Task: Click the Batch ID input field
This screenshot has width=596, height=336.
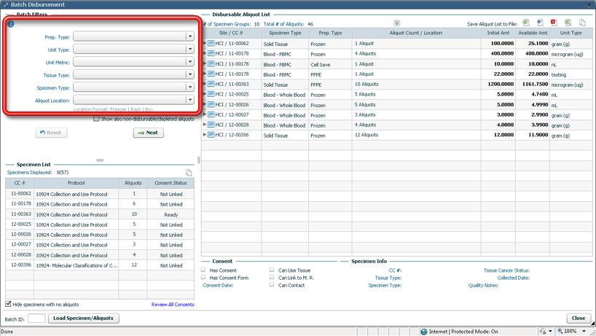Action: (x=36, y=319)
